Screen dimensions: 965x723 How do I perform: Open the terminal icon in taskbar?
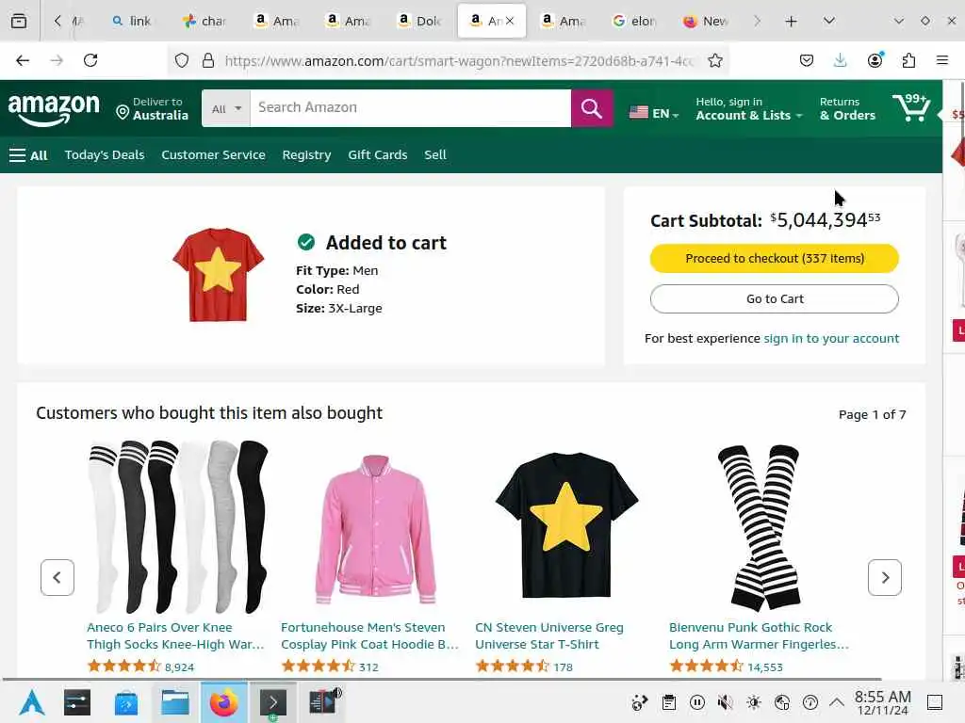[273, 702]
